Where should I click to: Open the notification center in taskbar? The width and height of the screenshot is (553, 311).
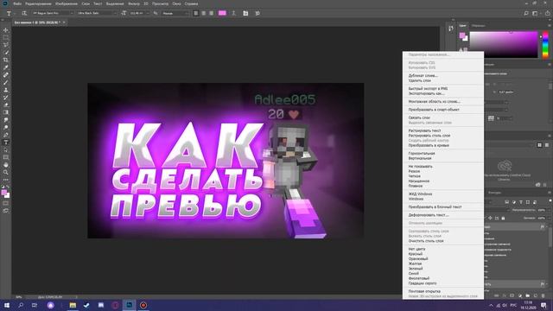click(544, 305)
